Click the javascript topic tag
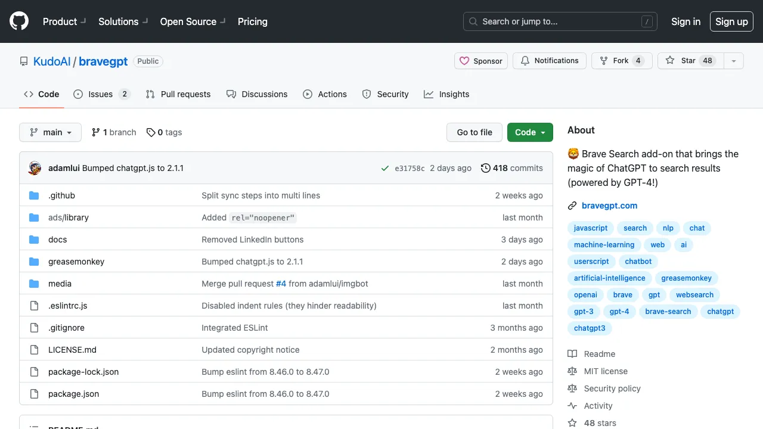Screen dimensions: 763x429 click(591, 228)
